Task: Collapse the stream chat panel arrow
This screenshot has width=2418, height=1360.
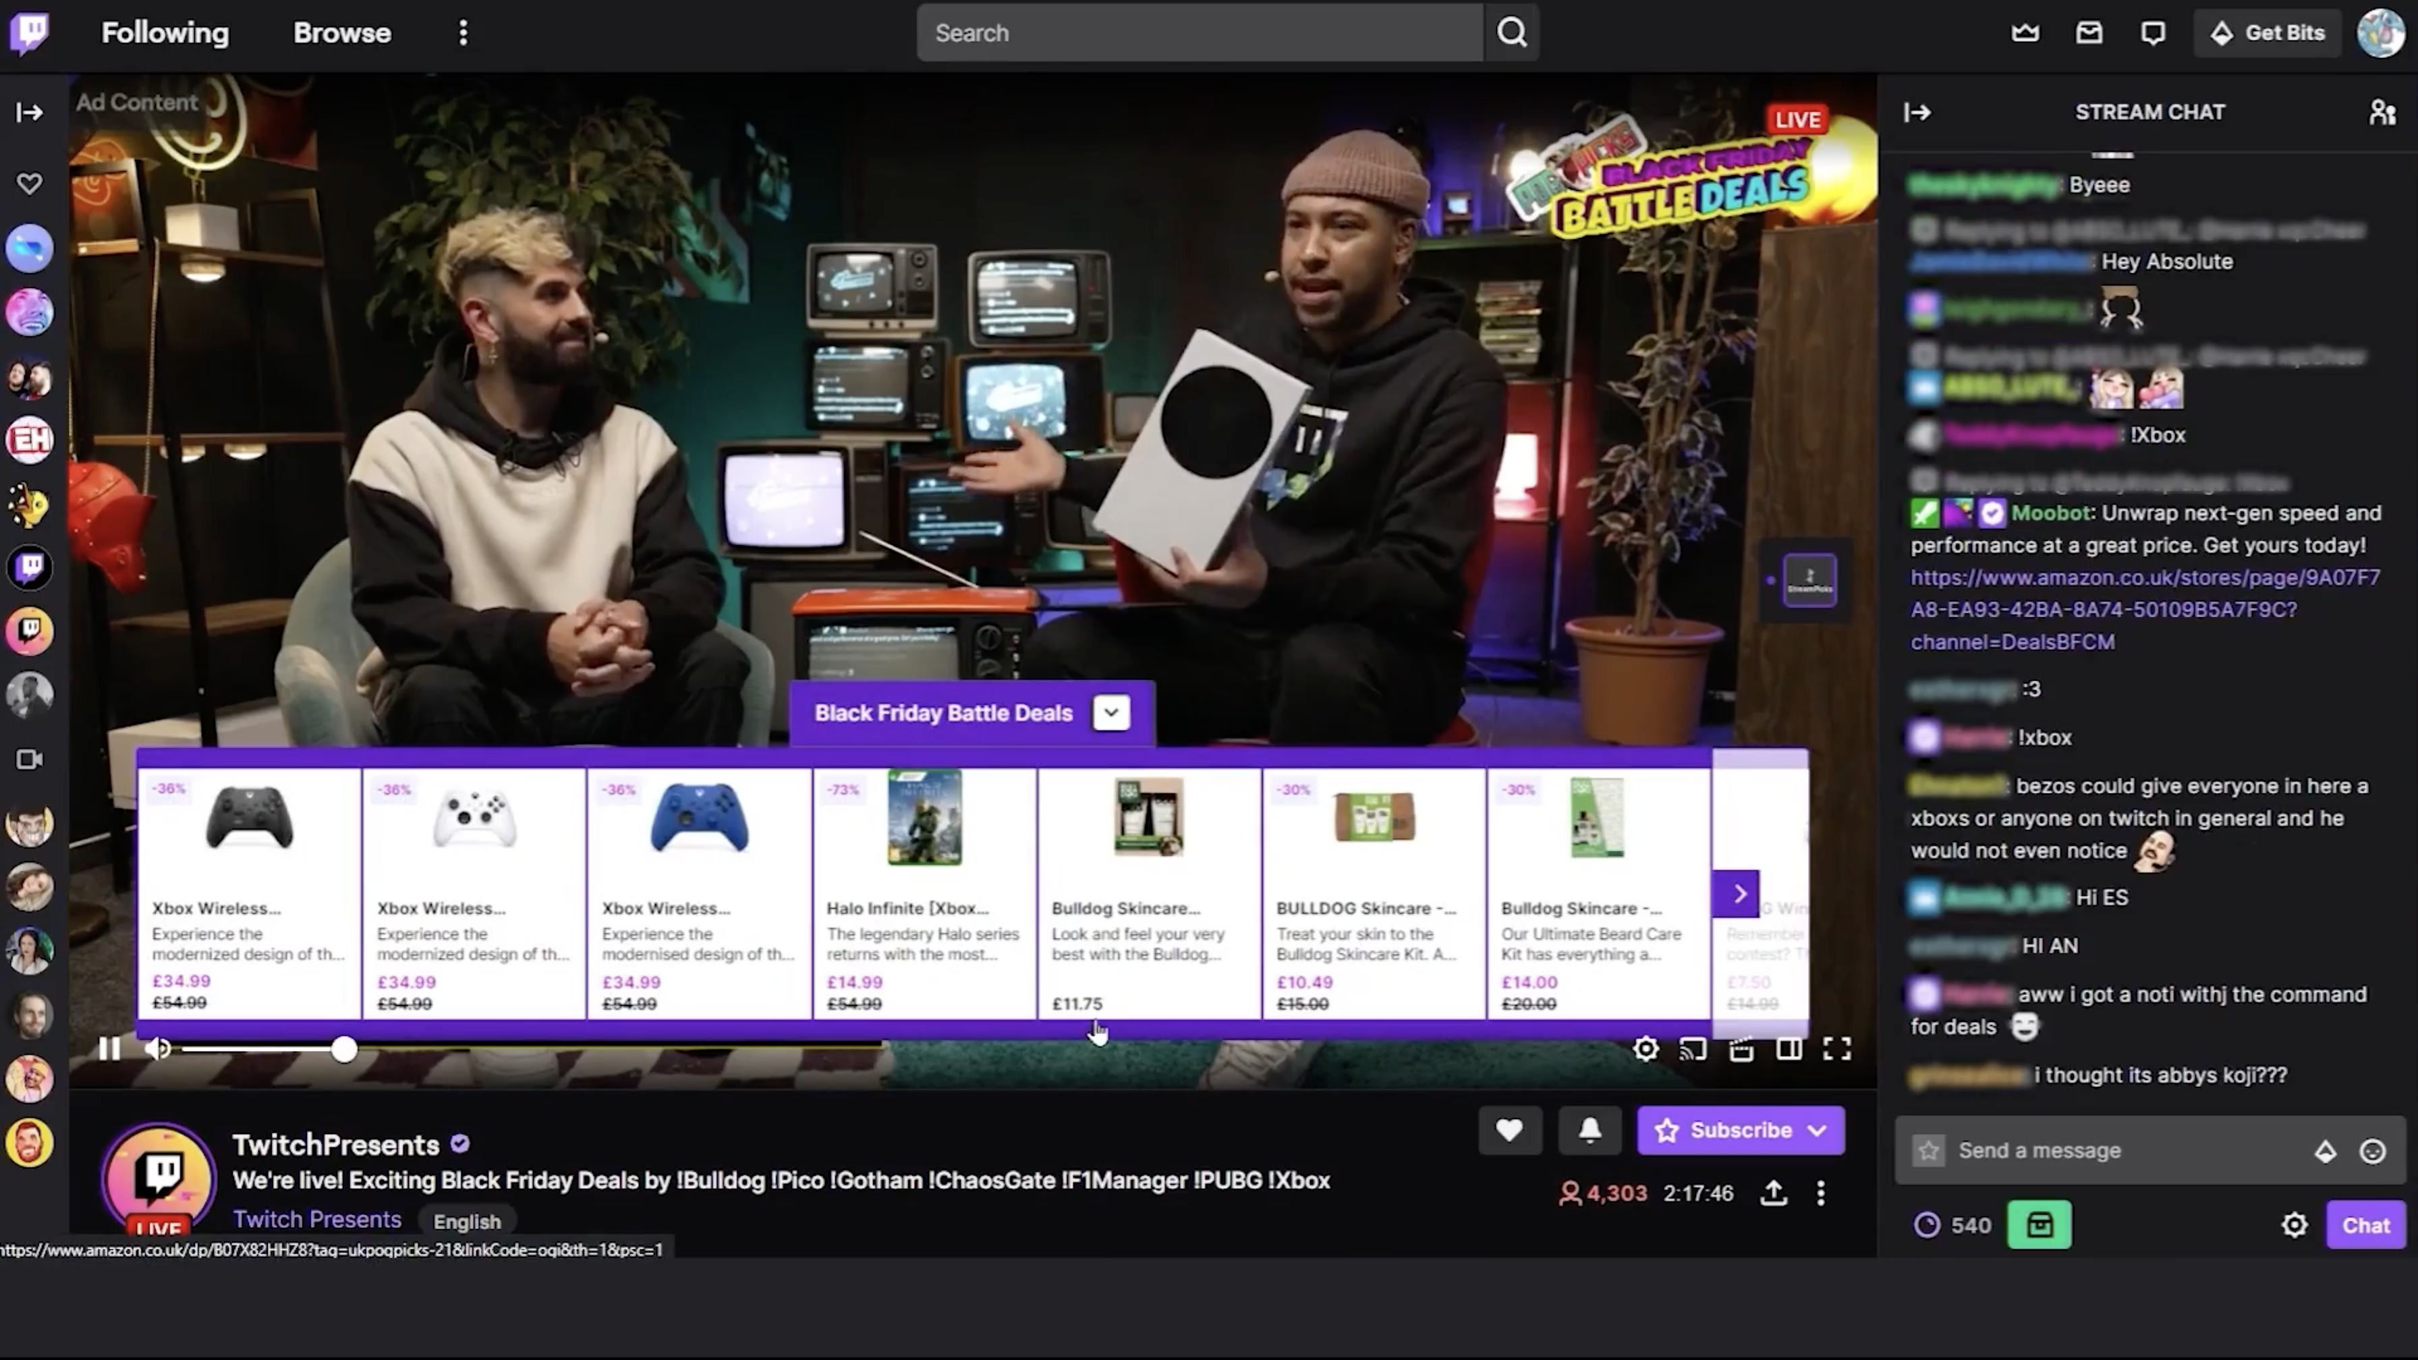Action: 1917,113
